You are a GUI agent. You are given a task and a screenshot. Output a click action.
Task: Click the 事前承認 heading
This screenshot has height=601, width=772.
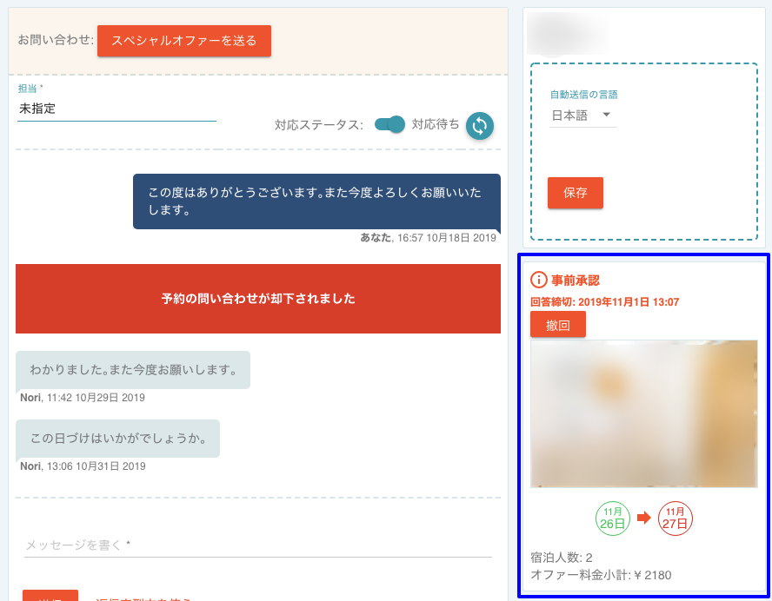pos(575,281)
